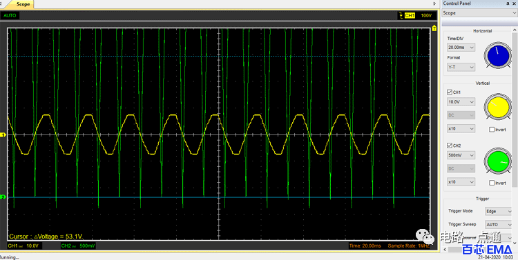Click the AUTO status indicator

(x=10, y=15)
